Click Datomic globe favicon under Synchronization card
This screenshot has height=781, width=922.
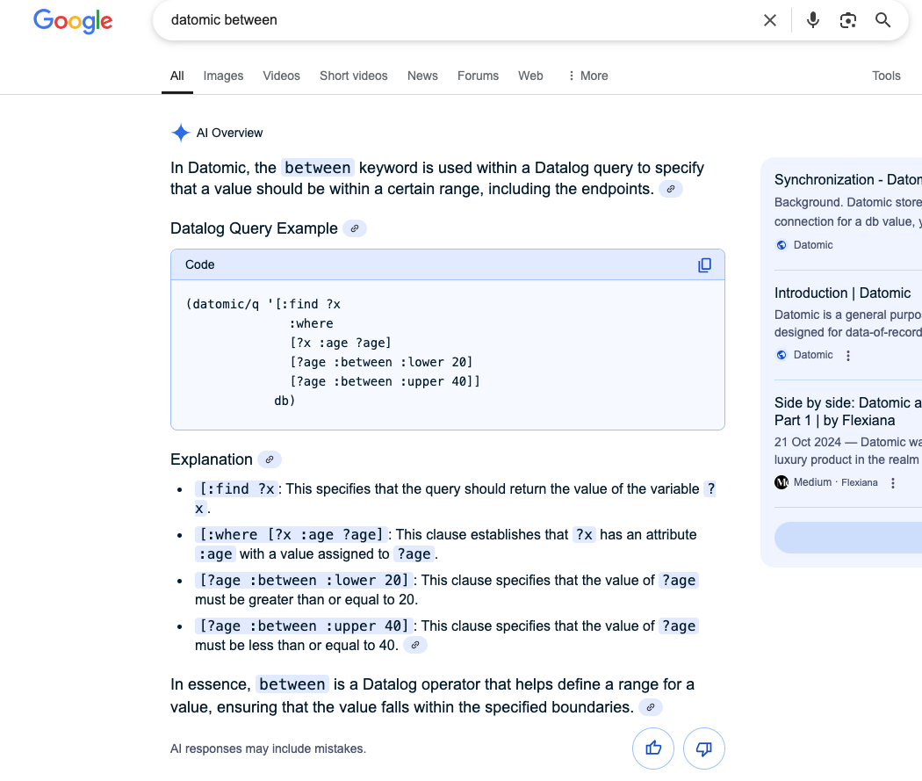pos(781,245)
